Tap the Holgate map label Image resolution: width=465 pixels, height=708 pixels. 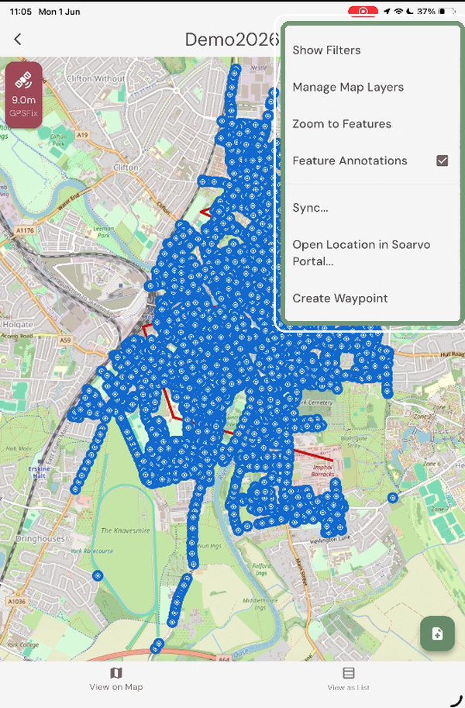pyautogui.click(x=18, y=324)
